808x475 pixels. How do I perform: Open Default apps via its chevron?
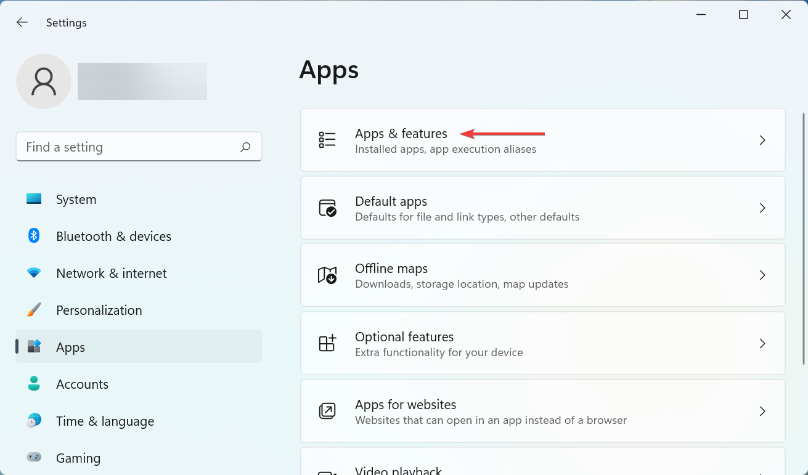[762, 208]
